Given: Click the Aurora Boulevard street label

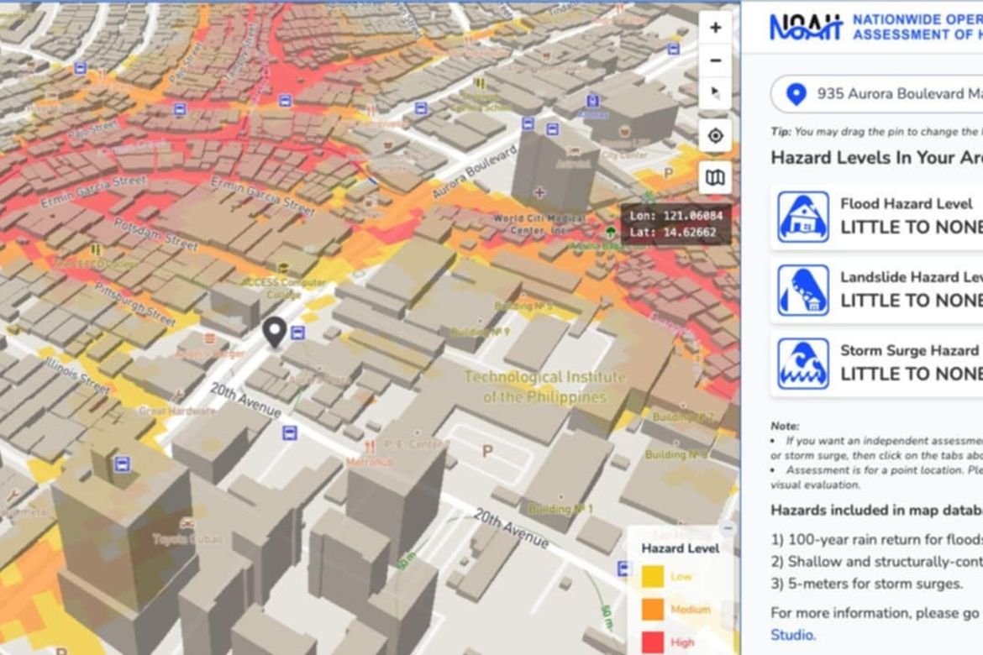Looking at the screenshot, I should point(476,171).
